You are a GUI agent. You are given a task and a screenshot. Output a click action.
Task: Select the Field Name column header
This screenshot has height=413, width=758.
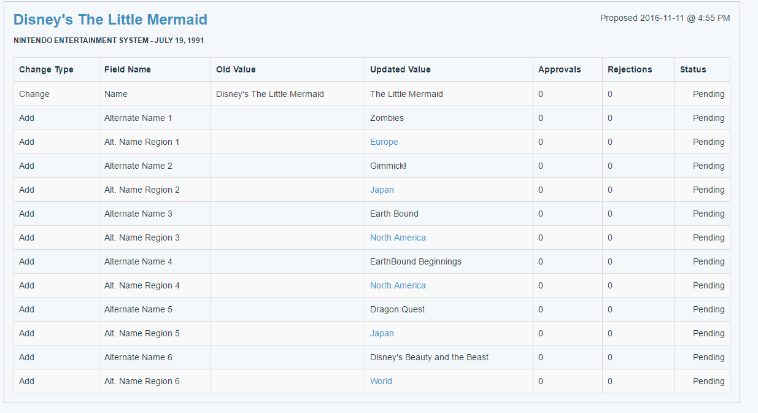pyautogui.click(x=155, y=69)
